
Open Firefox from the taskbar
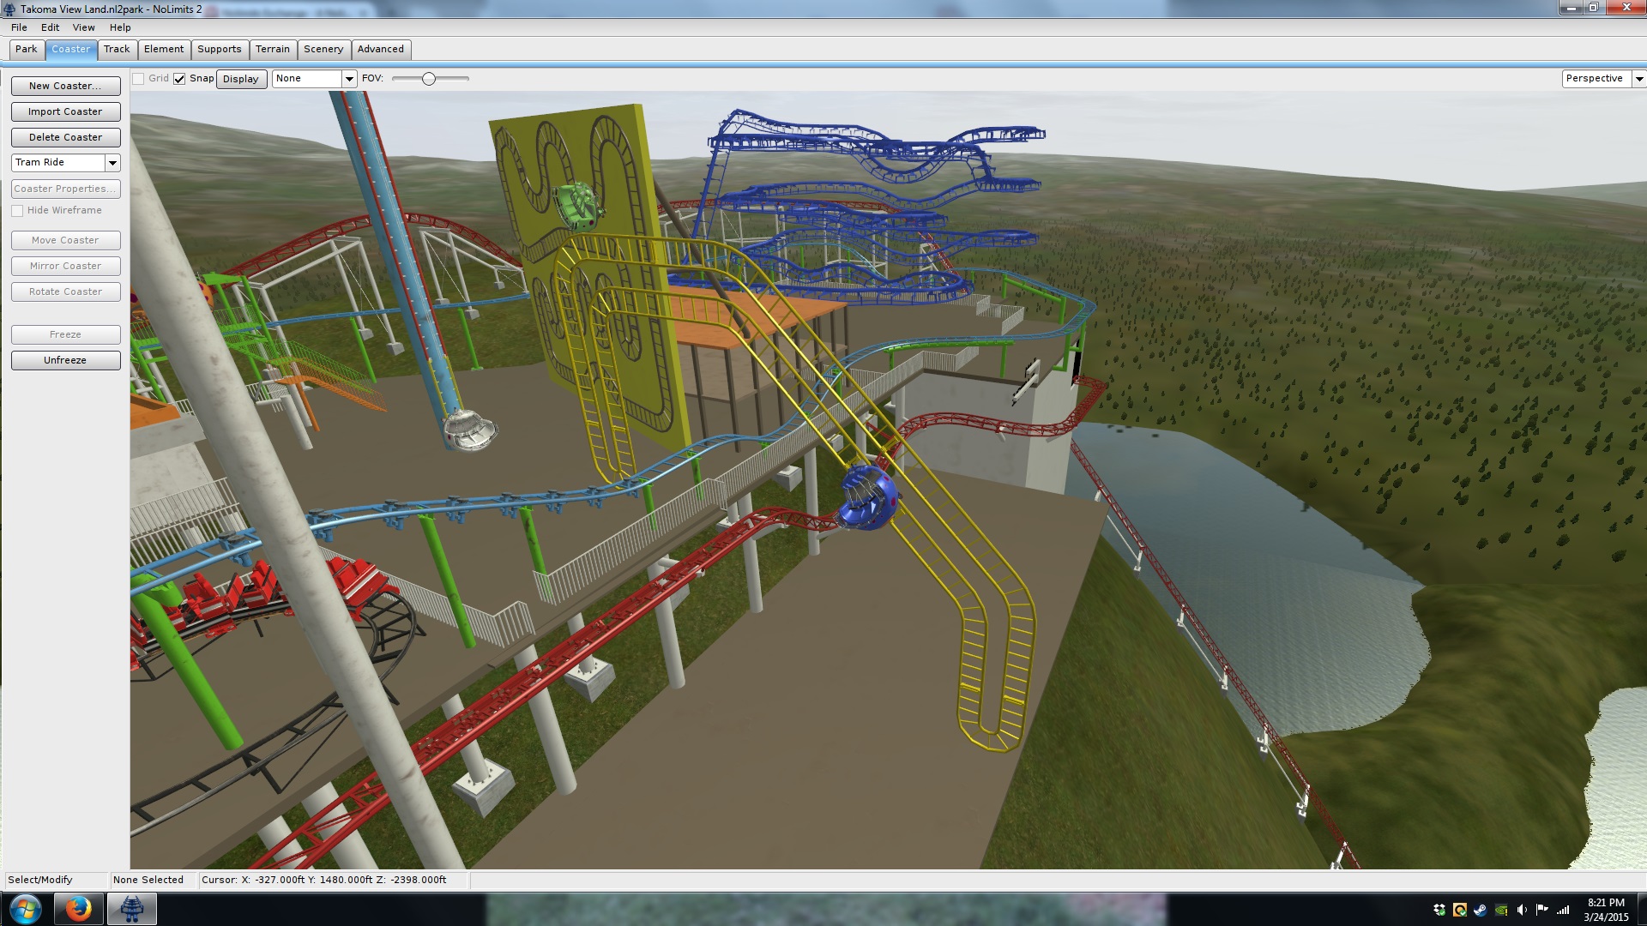coord(78,908)
